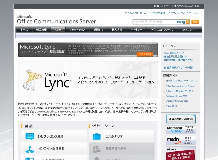Click the 活用シナリオ briefcase icon
Image resolution: width=218 pixels, height=160 pixels.
click(97, 137)
